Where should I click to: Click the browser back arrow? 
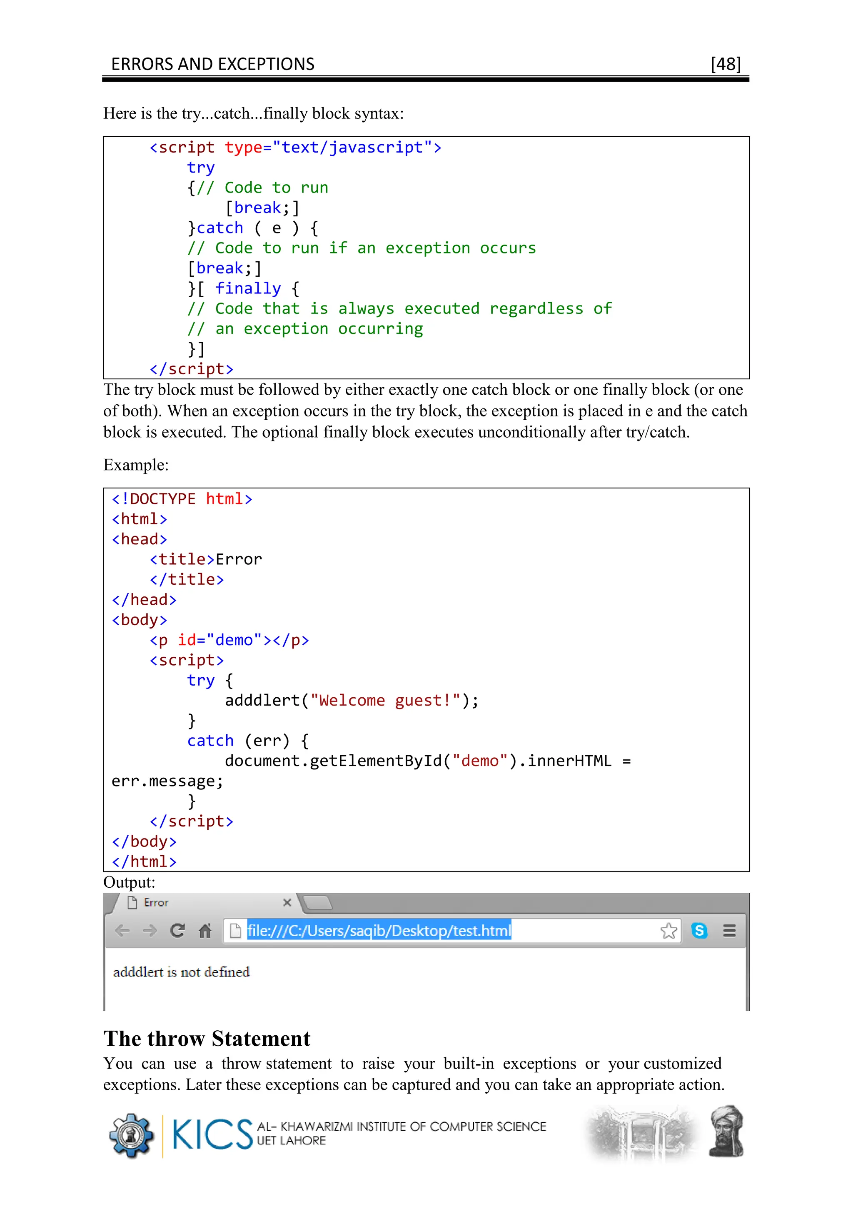tap(122, 931)
